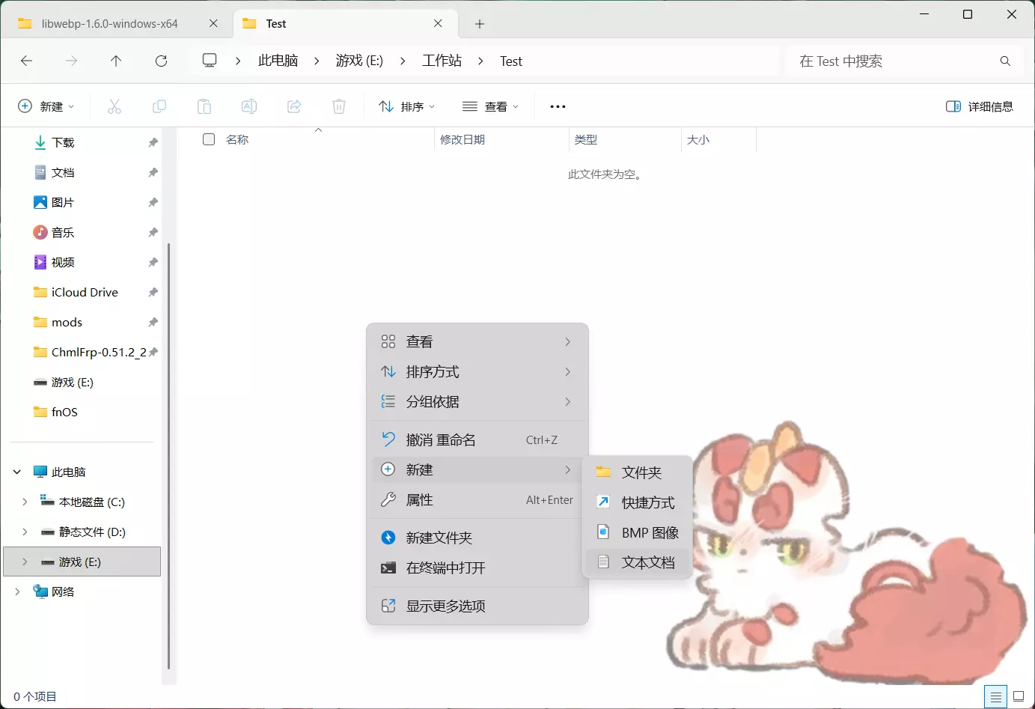Click the new tab plus button
Screen dimensions: 1035x709
coord(479,24)
